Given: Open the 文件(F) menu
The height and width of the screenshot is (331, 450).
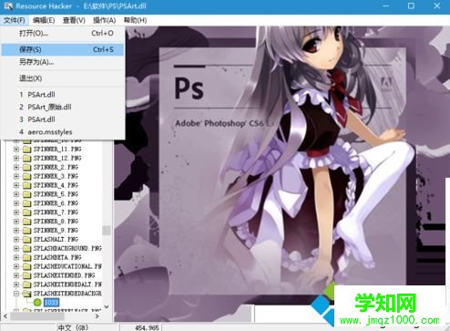Looking at the screenshot, I should tap(15, 20).
